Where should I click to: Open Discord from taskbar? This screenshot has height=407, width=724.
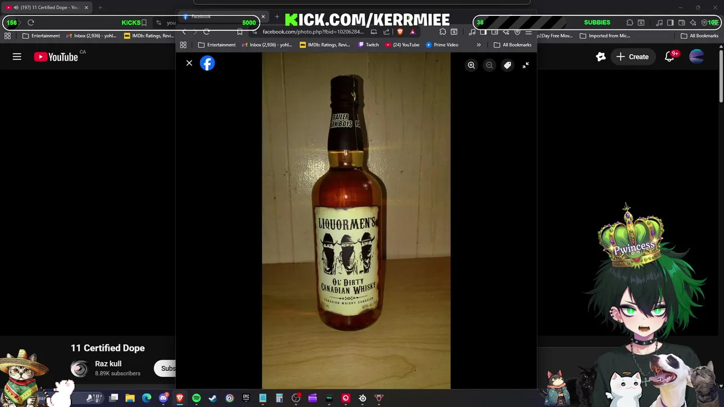(x=163, y=398)
